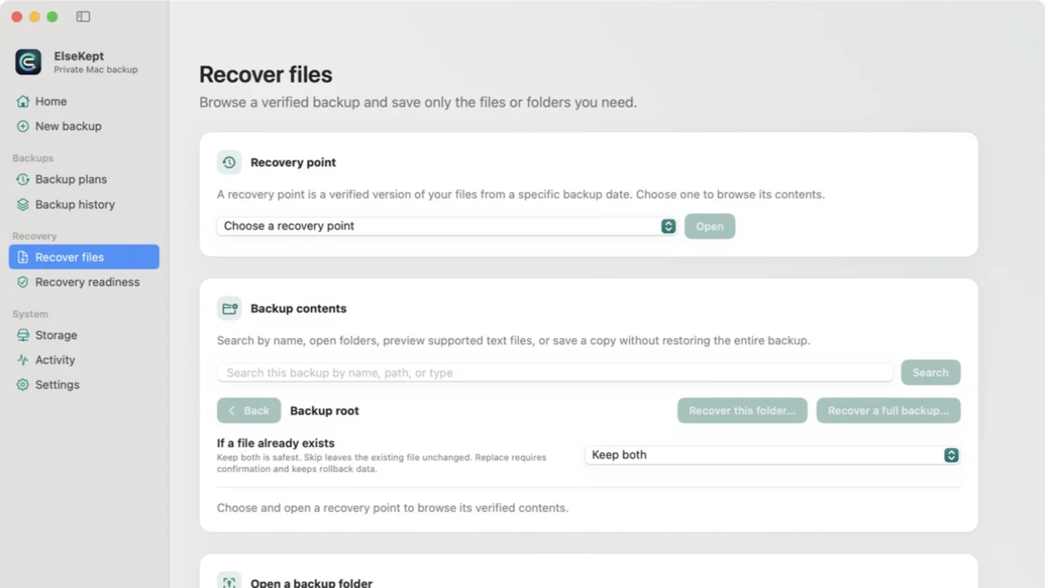
Task: Click the Search button
Action: 930,372
